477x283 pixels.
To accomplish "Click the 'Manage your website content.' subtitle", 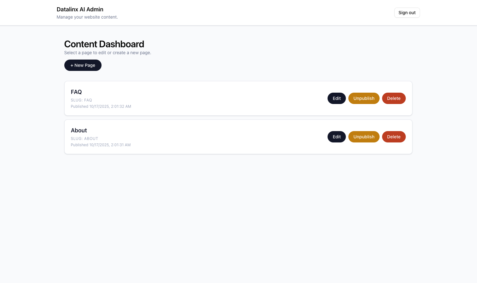I will coord(87,17).
